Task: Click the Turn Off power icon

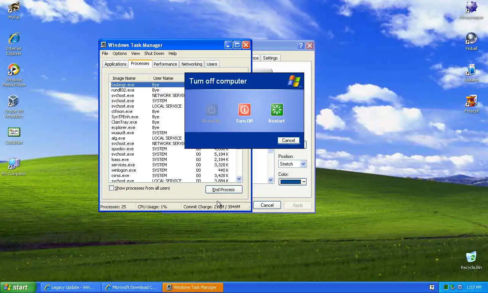Action: pos(244,110)
